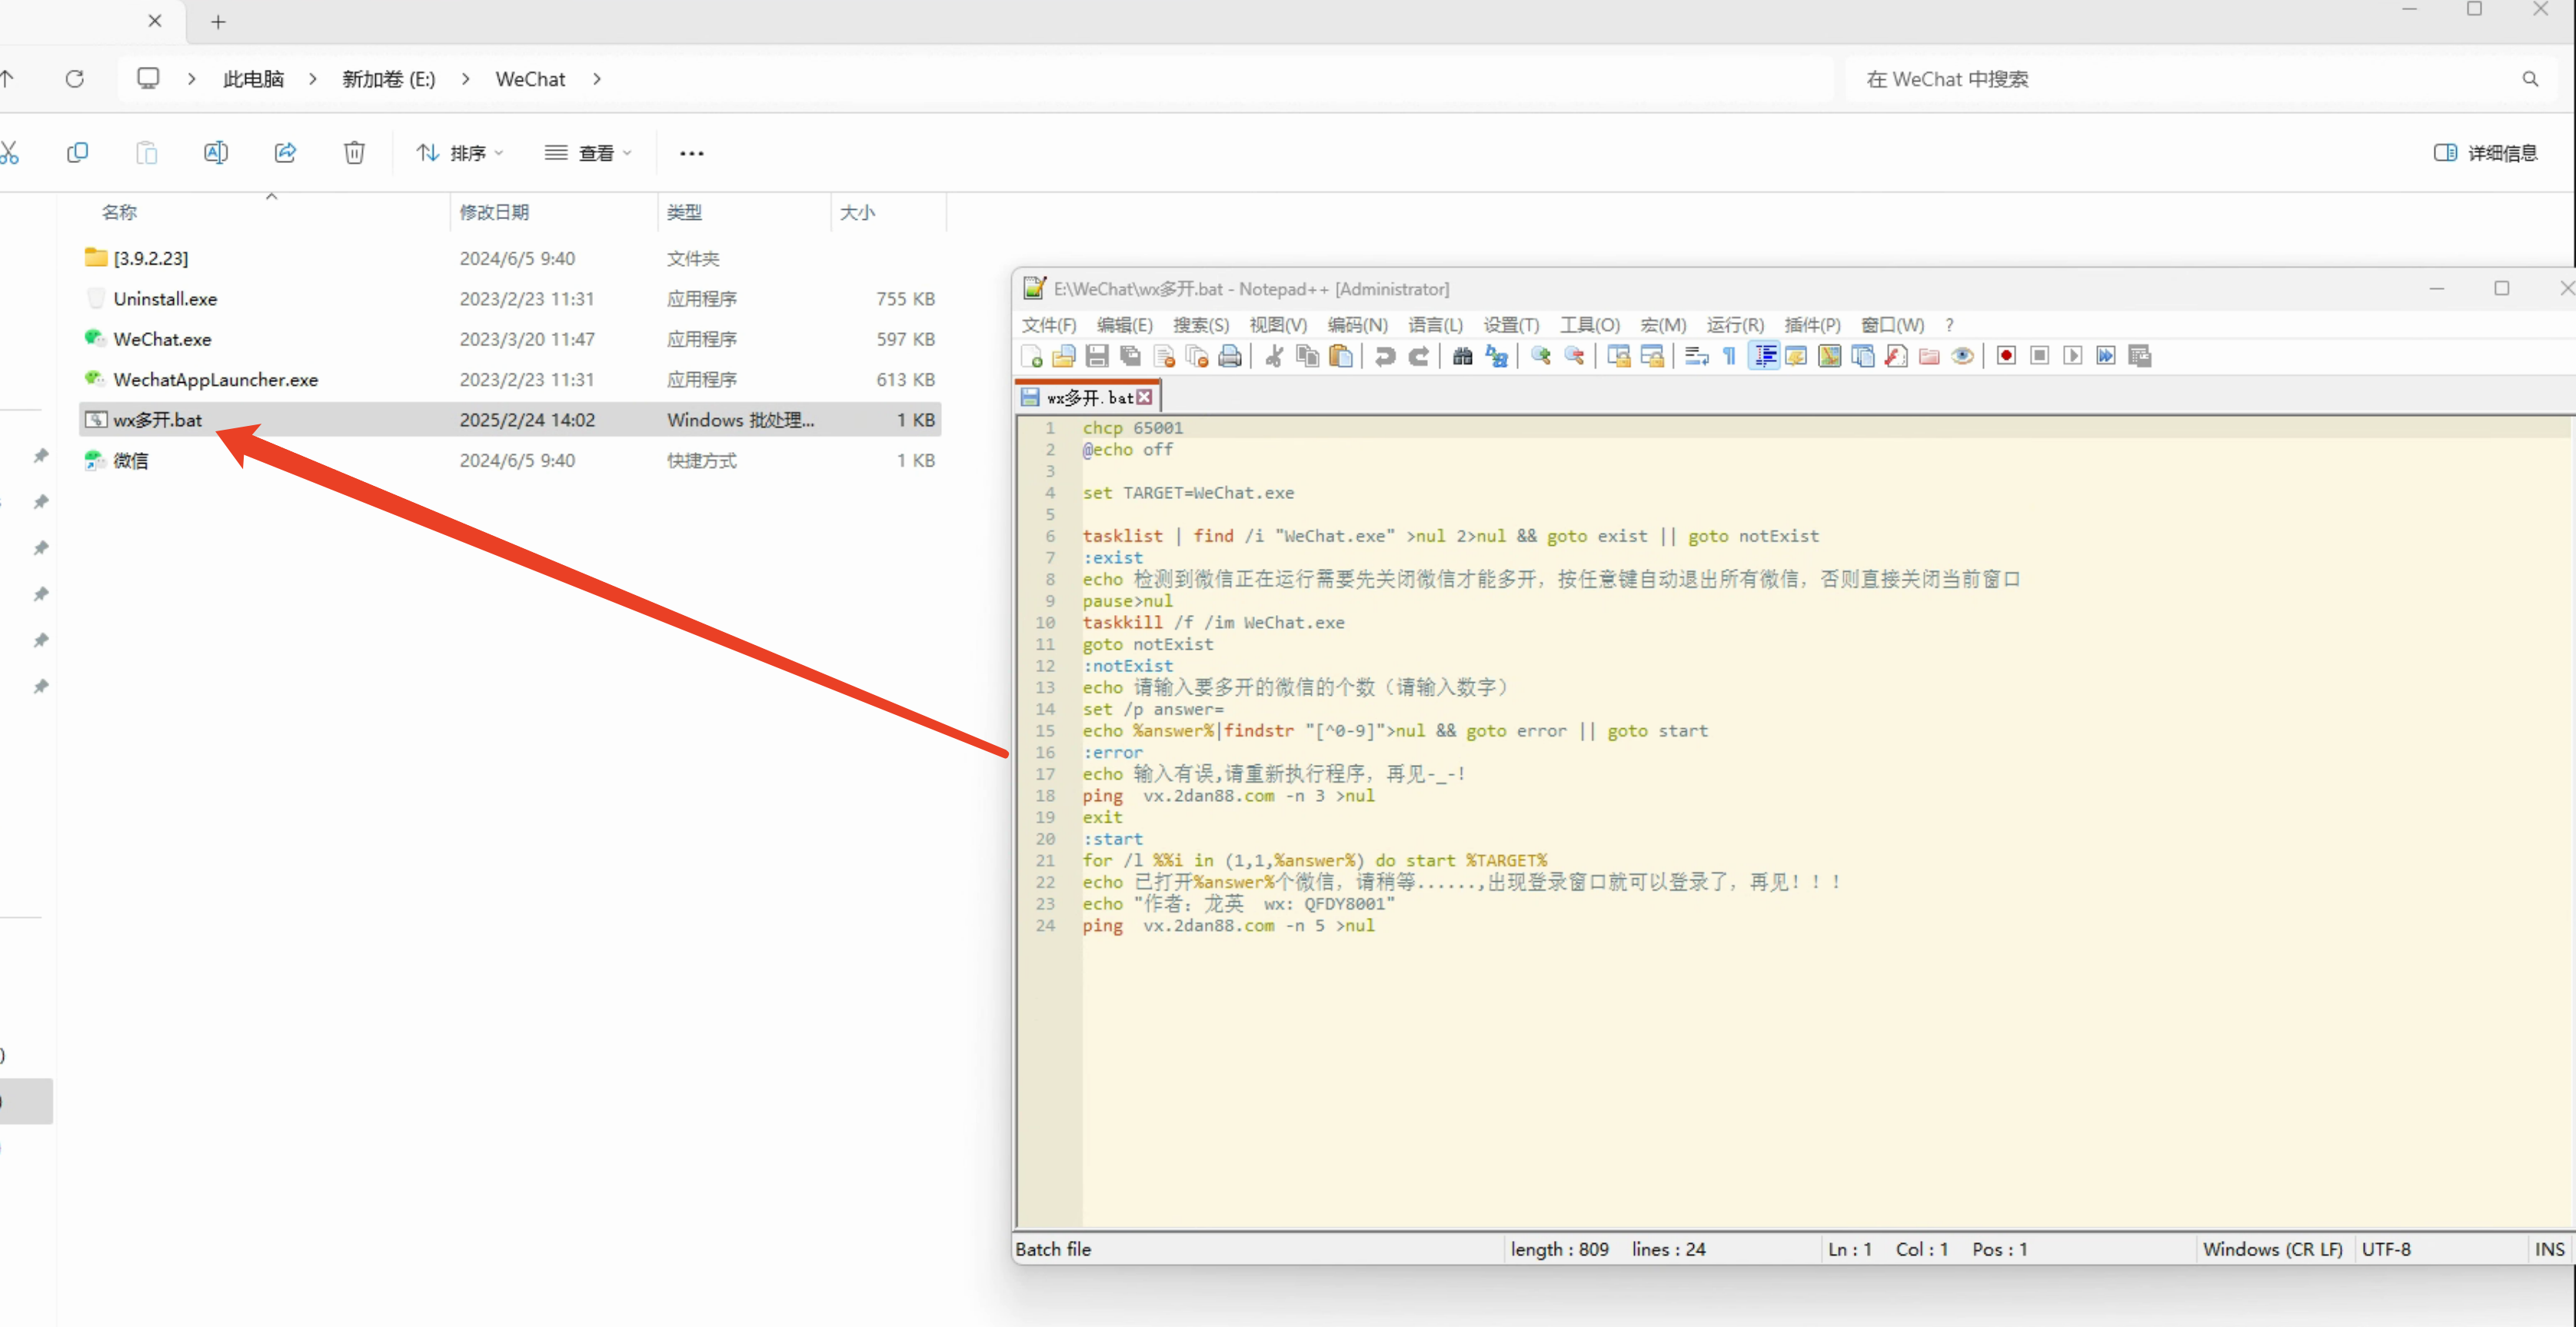The height and width of the screenshot is (1327, 2576).
Task: Click the Copy icon in Notepad++ toolbar
Action: click(1307, 356)
